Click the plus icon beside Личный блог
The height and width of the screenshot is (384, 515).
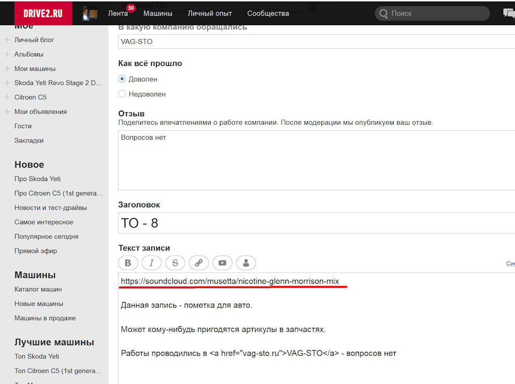coord(7,40)
